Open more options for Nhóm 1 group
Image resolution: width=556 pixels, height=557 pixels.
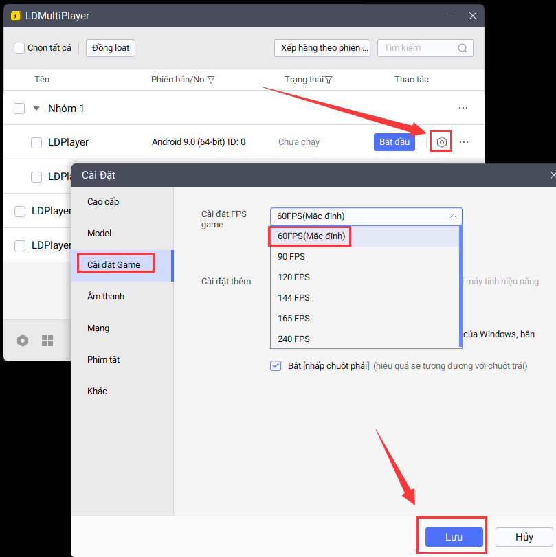click(x=463, y=108)
